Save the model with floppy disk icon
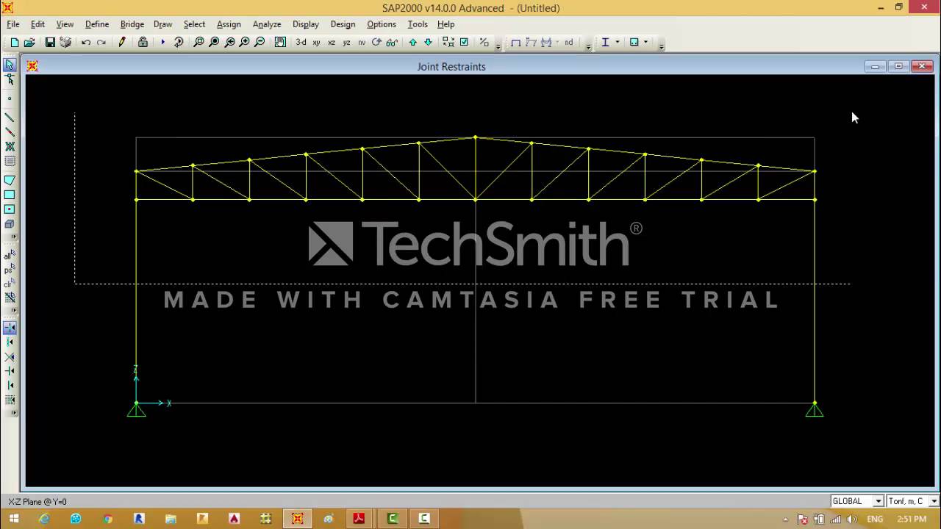This screenshot has width=941, height=529. (50, 43)
